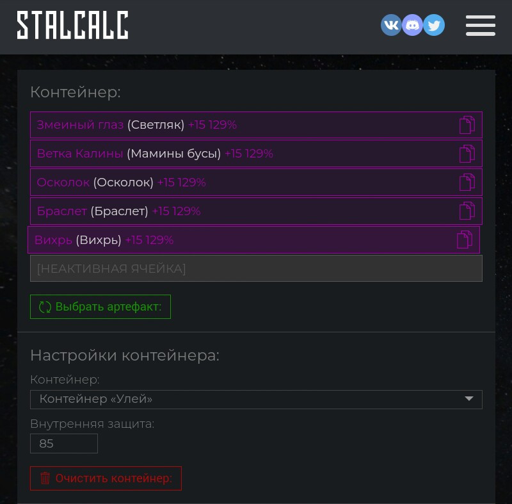Viewport: 512px width, 504px height.
Task: Focus the Внутренняя защита input field
Action: [63, 444]
